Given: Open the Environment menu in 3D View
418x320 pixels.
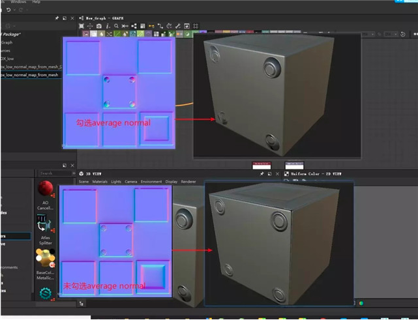Looking at the screenshot, I should 151,182.
